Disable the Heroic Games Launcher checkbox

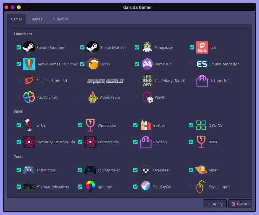19,64
